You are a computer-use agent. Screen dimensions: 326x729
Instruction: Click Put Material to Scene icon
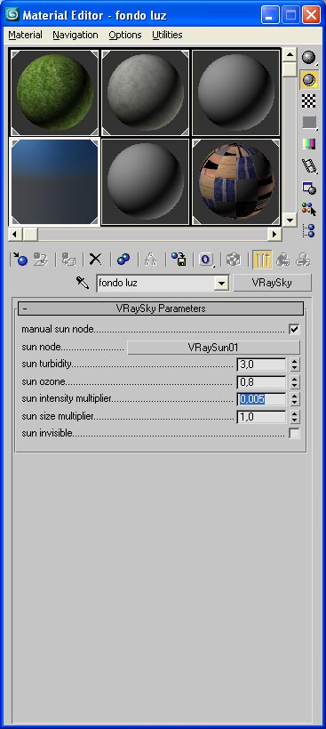(41, 260)
